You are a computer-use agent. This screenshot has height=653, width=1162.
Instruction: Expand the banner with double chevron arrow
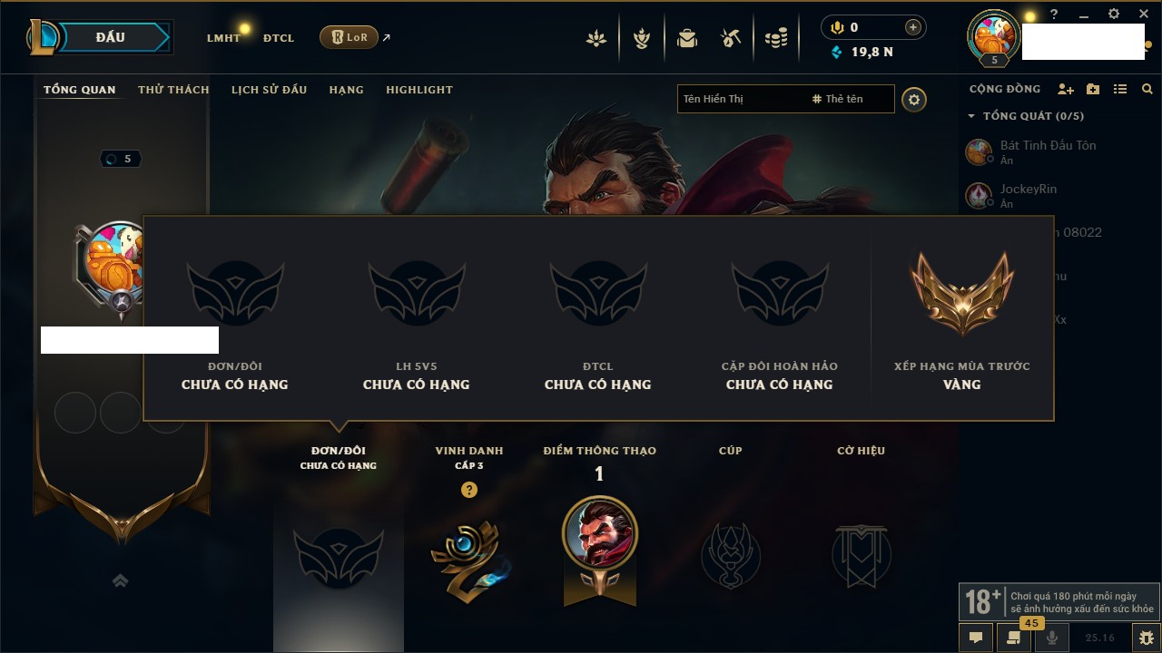tap(120, 580)
